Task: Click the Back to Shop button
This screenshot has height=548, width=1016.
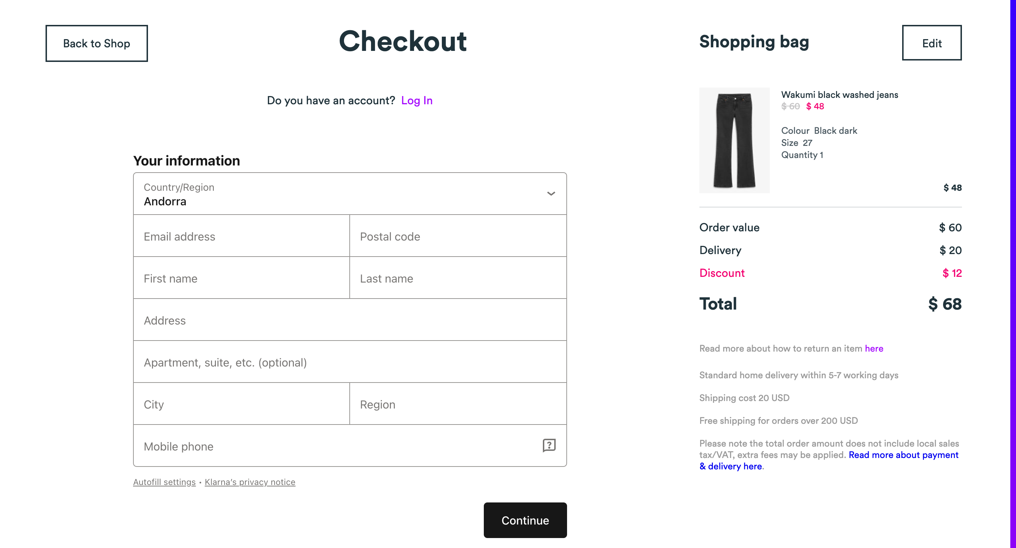Action: pos(96,43)
